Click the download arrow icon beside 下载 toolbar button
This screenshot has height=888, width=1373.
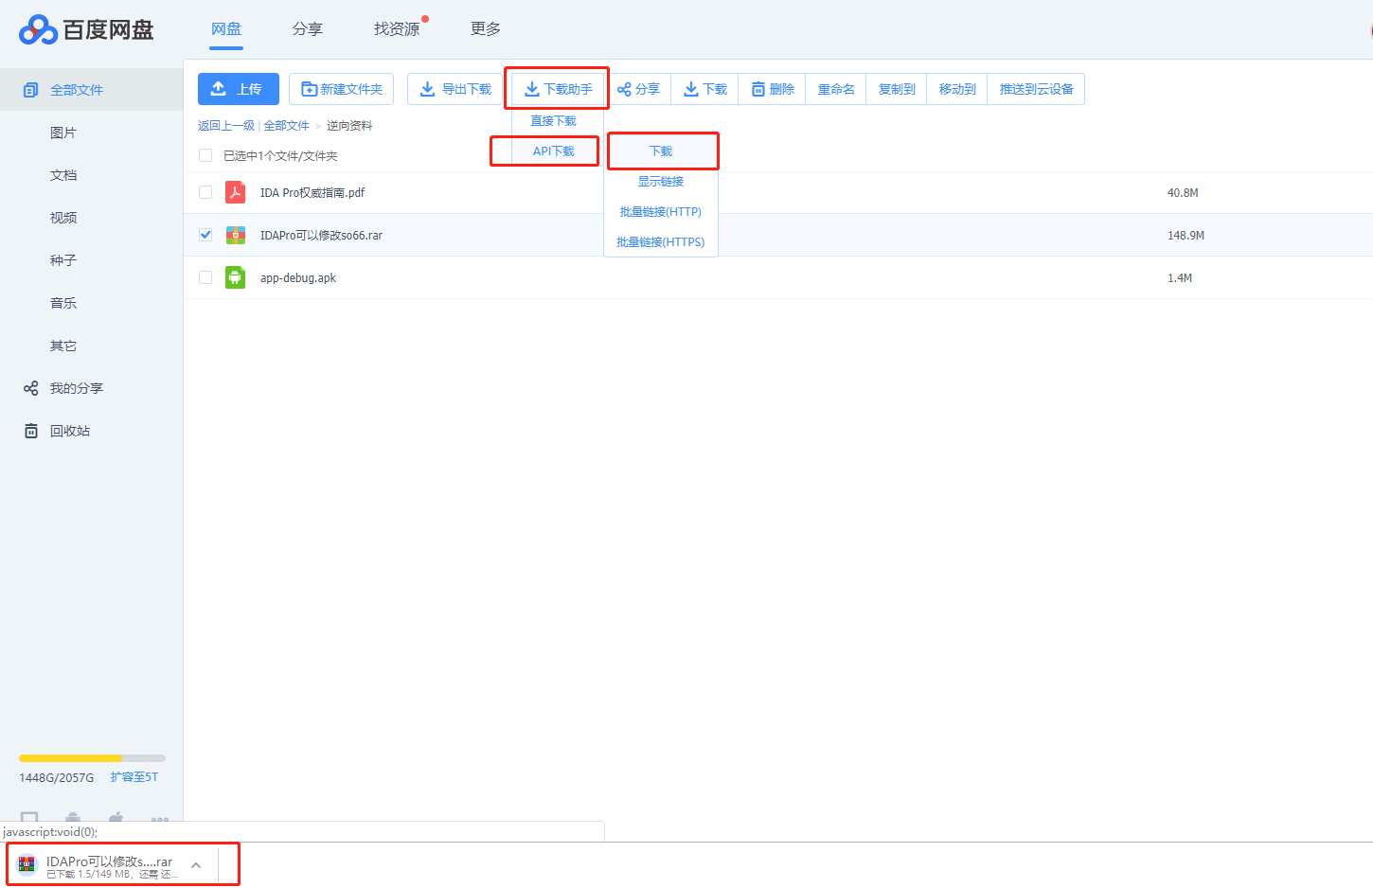pyautogui.click(x=691, y=88)
